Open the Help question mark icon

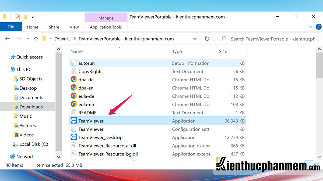(x=318, y=27)
